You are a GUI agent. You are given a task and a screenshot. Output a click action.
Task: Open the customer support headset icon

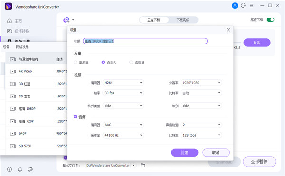click(243, 5)
